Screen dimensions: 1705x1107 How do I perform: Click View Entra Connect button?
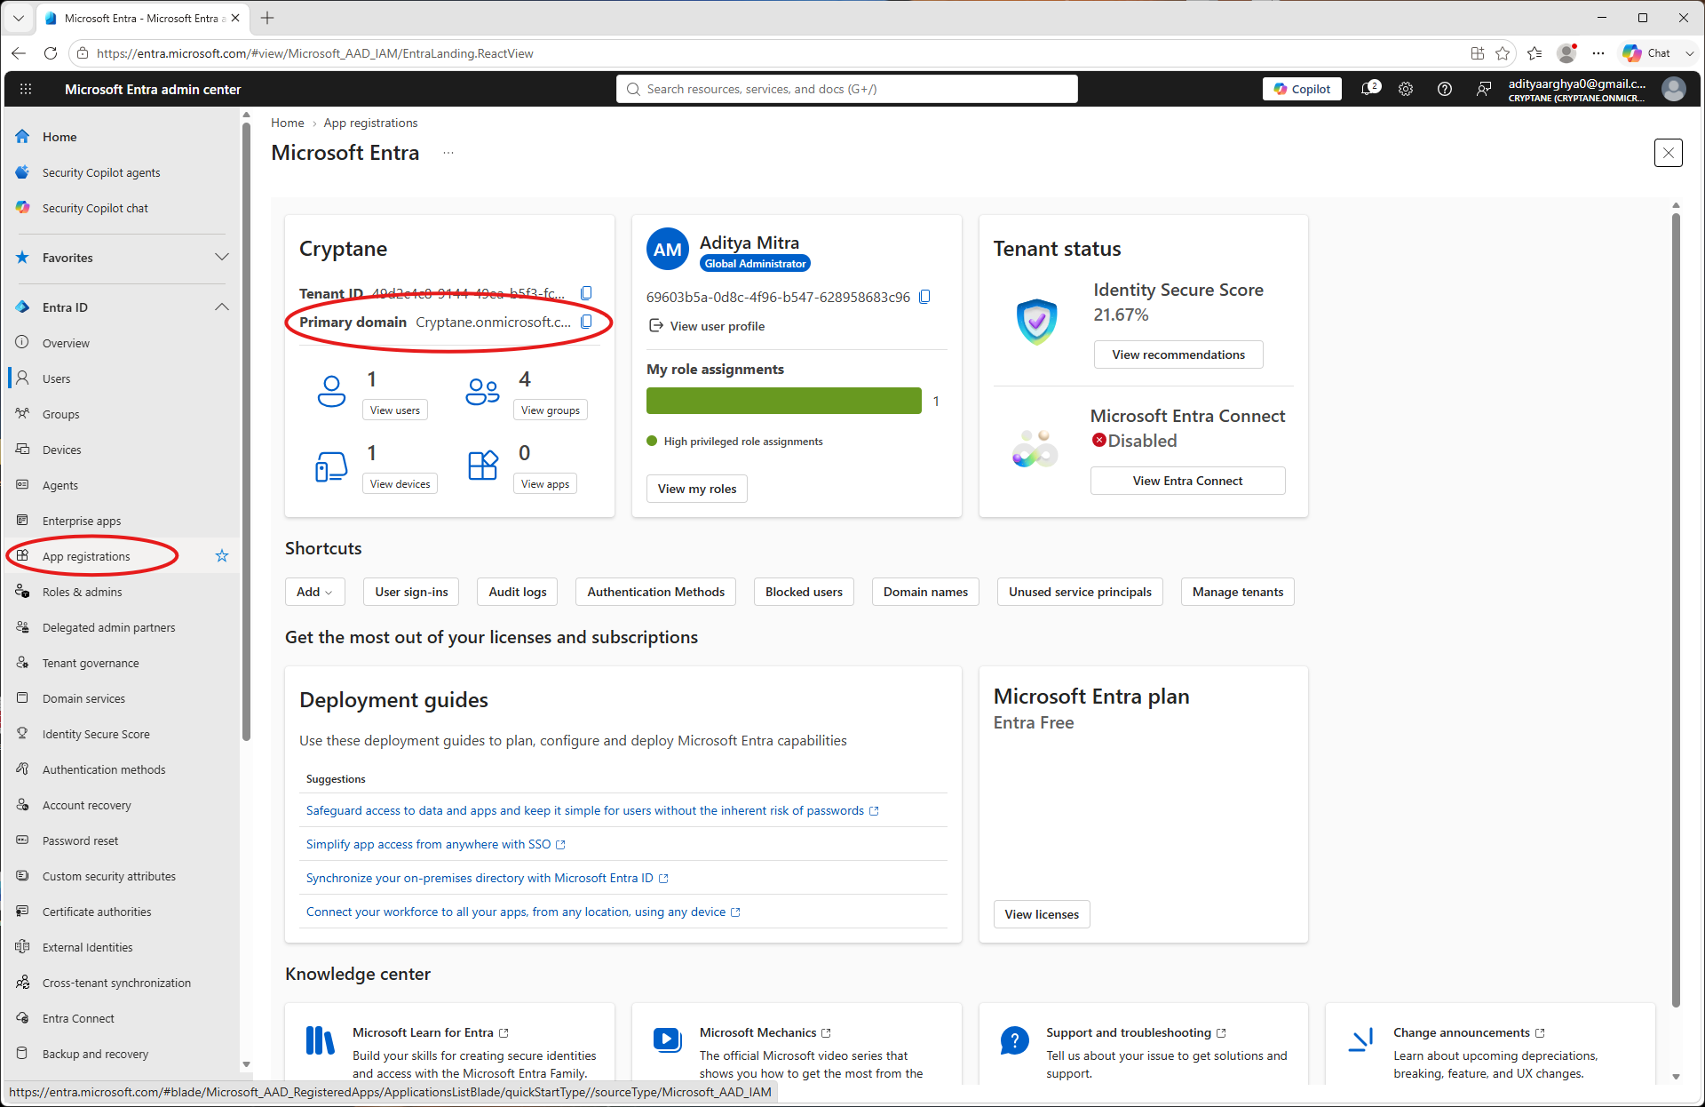pos(1187,481)
